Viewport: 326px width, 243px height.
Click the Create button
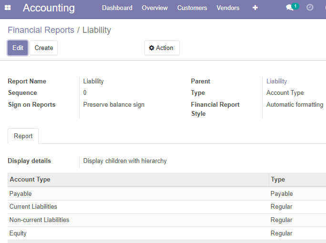44,48
